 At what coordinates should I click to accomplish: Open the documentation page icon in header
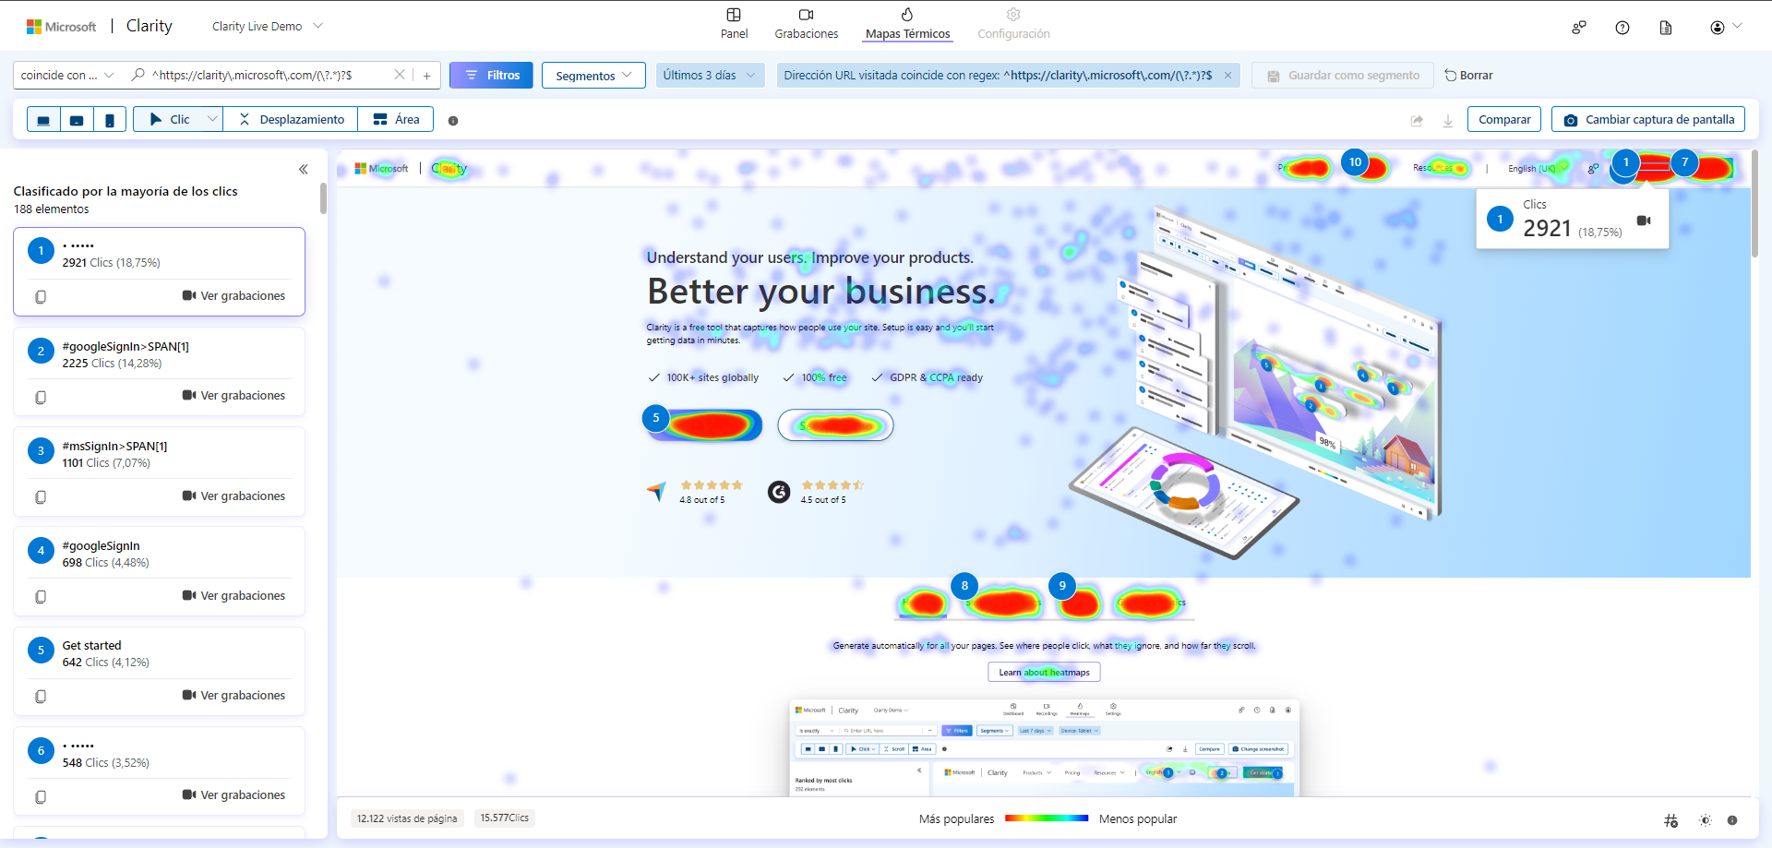1666,28
